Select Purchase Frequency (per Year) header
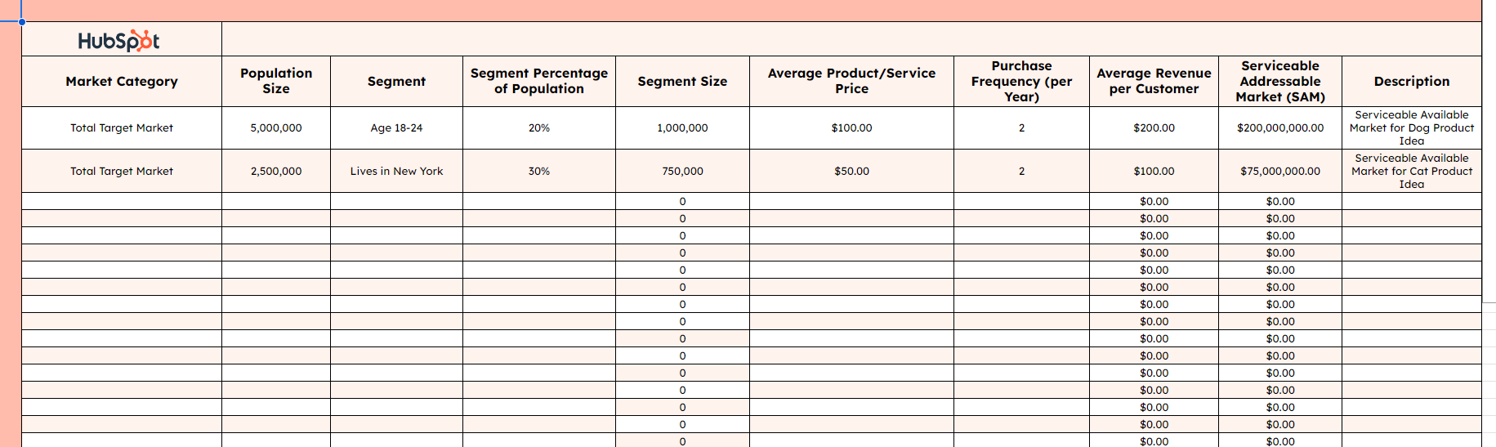The height and width of the screenshot is (447, 1496). click(x=1021, y=81)
